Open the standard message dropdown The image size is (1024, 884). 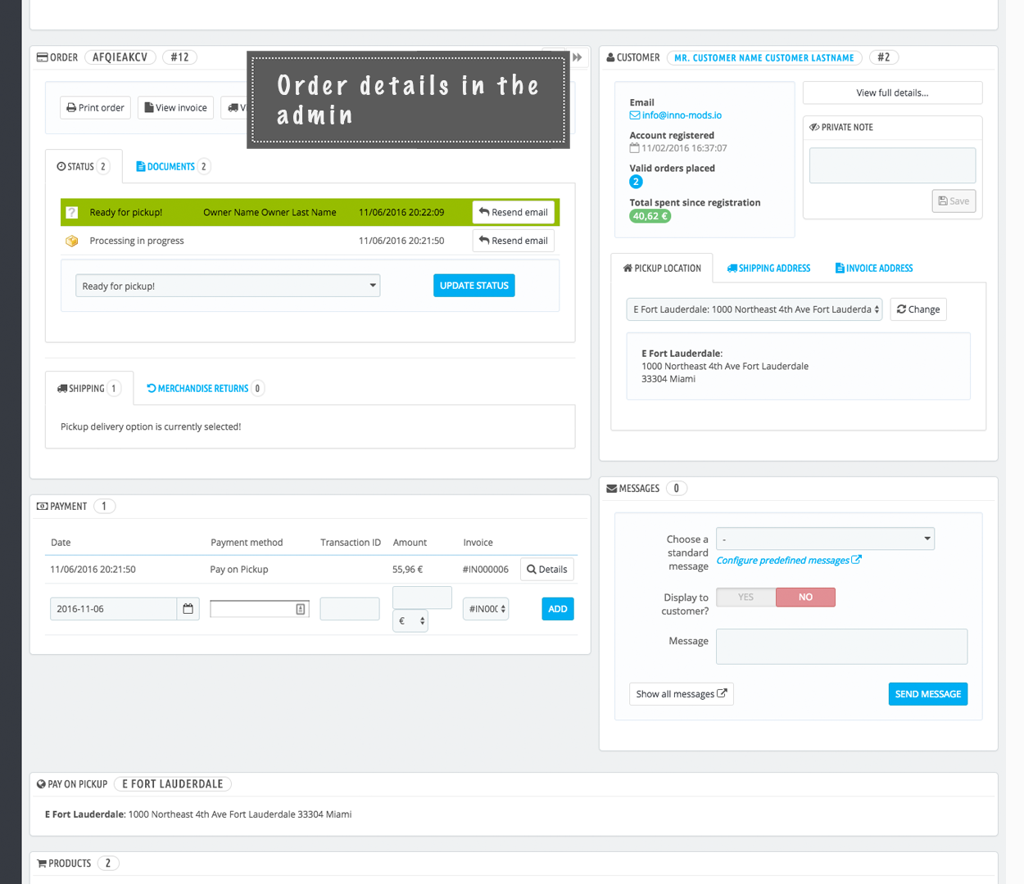(825, 539)
